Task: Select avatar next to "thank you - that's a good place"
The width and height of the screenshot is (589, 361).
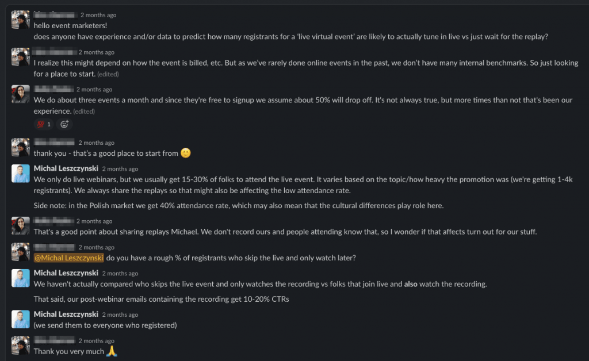Action: tap(21, 147)
